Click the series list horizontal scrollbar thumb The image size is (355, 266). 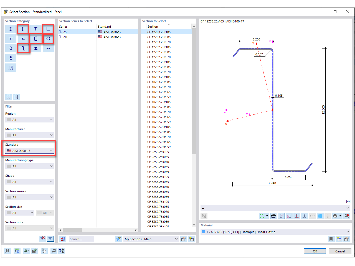point(72,230)
